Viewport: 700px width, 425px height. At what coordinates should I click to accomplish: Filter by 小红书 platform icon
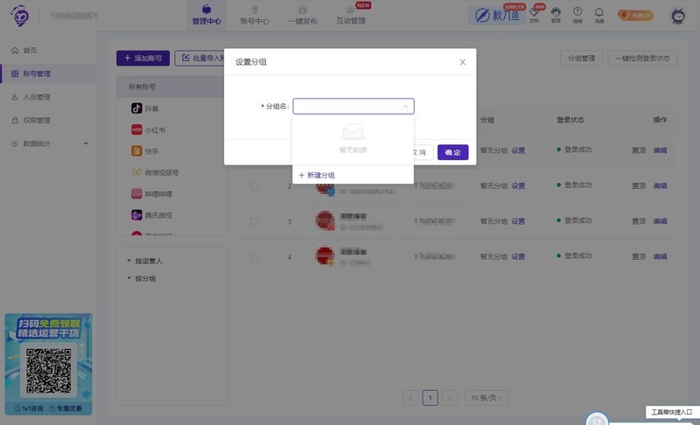136,129
